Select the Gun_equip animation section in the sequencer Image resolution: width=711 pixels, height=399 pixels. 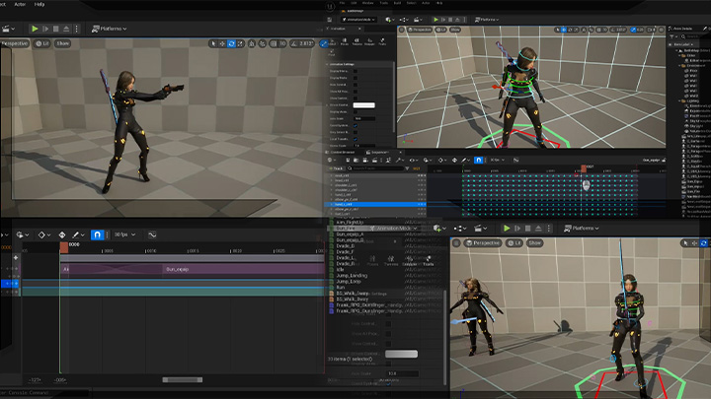click(x=244, y=269)
